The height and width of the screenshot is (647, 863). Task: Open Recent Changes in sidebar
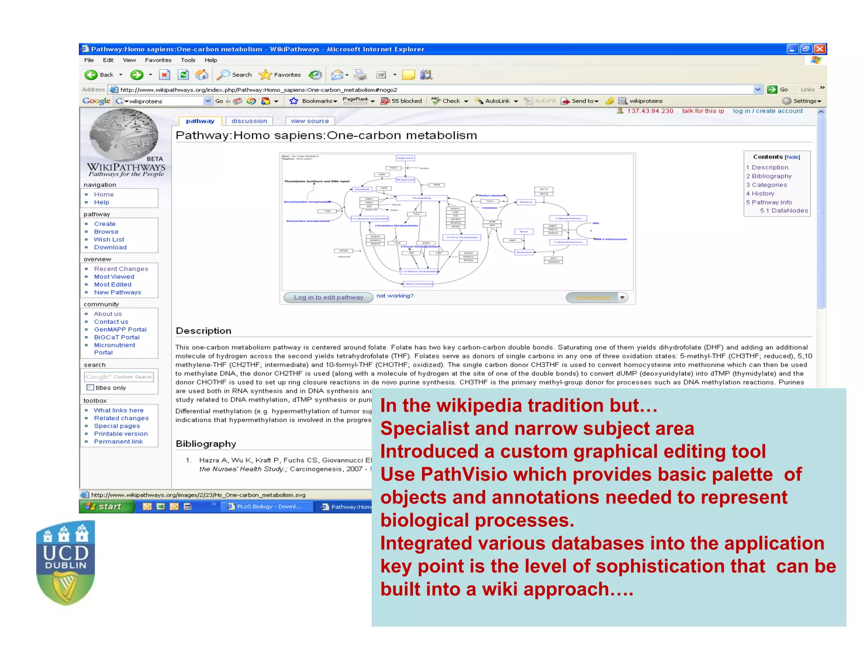tap(121, 269)
